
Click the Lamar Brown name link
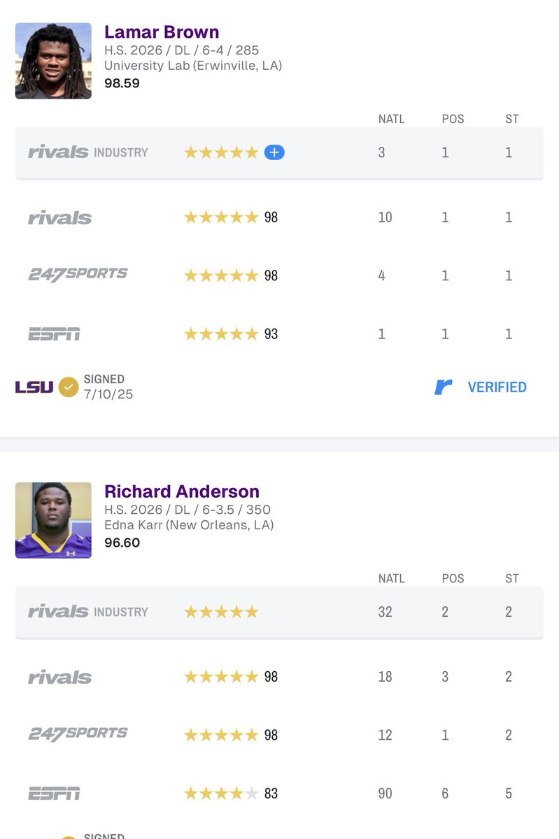162,32
